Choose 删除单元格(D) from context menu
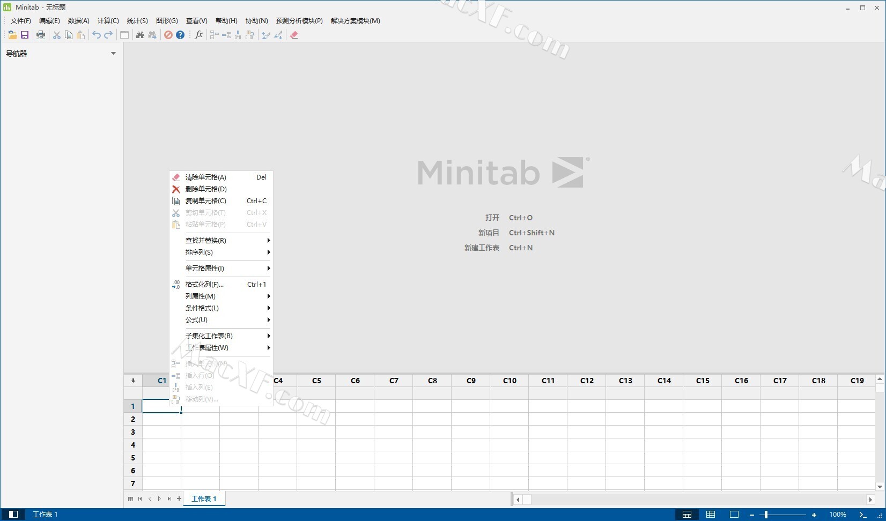Screen dimensions: 886x521 pos(222,189)
